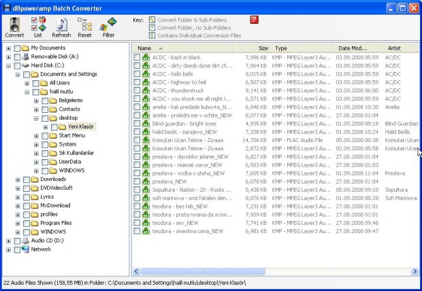
Task: Click file icon of blind guardian - bright eyes
Action: point(146,124)
